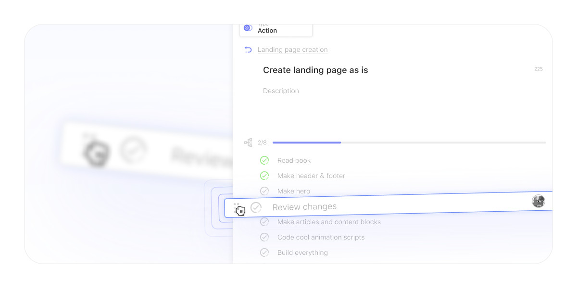This screenshot has width=577, height=288.
Task: Complete Make articles and content blocks checkbox
Action: pyautogui.click(x=264, y=222)
